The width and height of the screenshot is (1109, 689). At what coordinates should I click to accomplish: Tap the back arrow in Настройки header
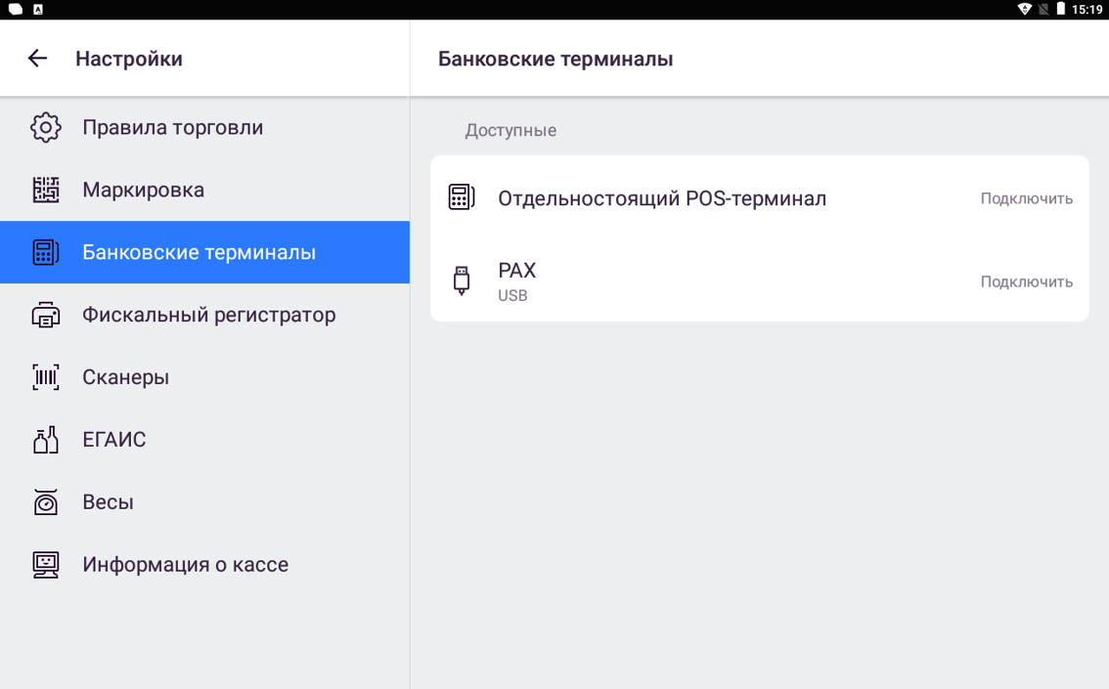point(37,59)
